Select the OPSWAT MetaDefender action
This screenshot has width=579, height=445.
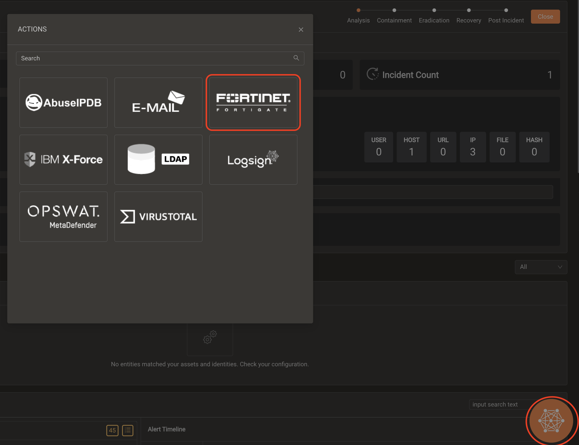point(63,217)
